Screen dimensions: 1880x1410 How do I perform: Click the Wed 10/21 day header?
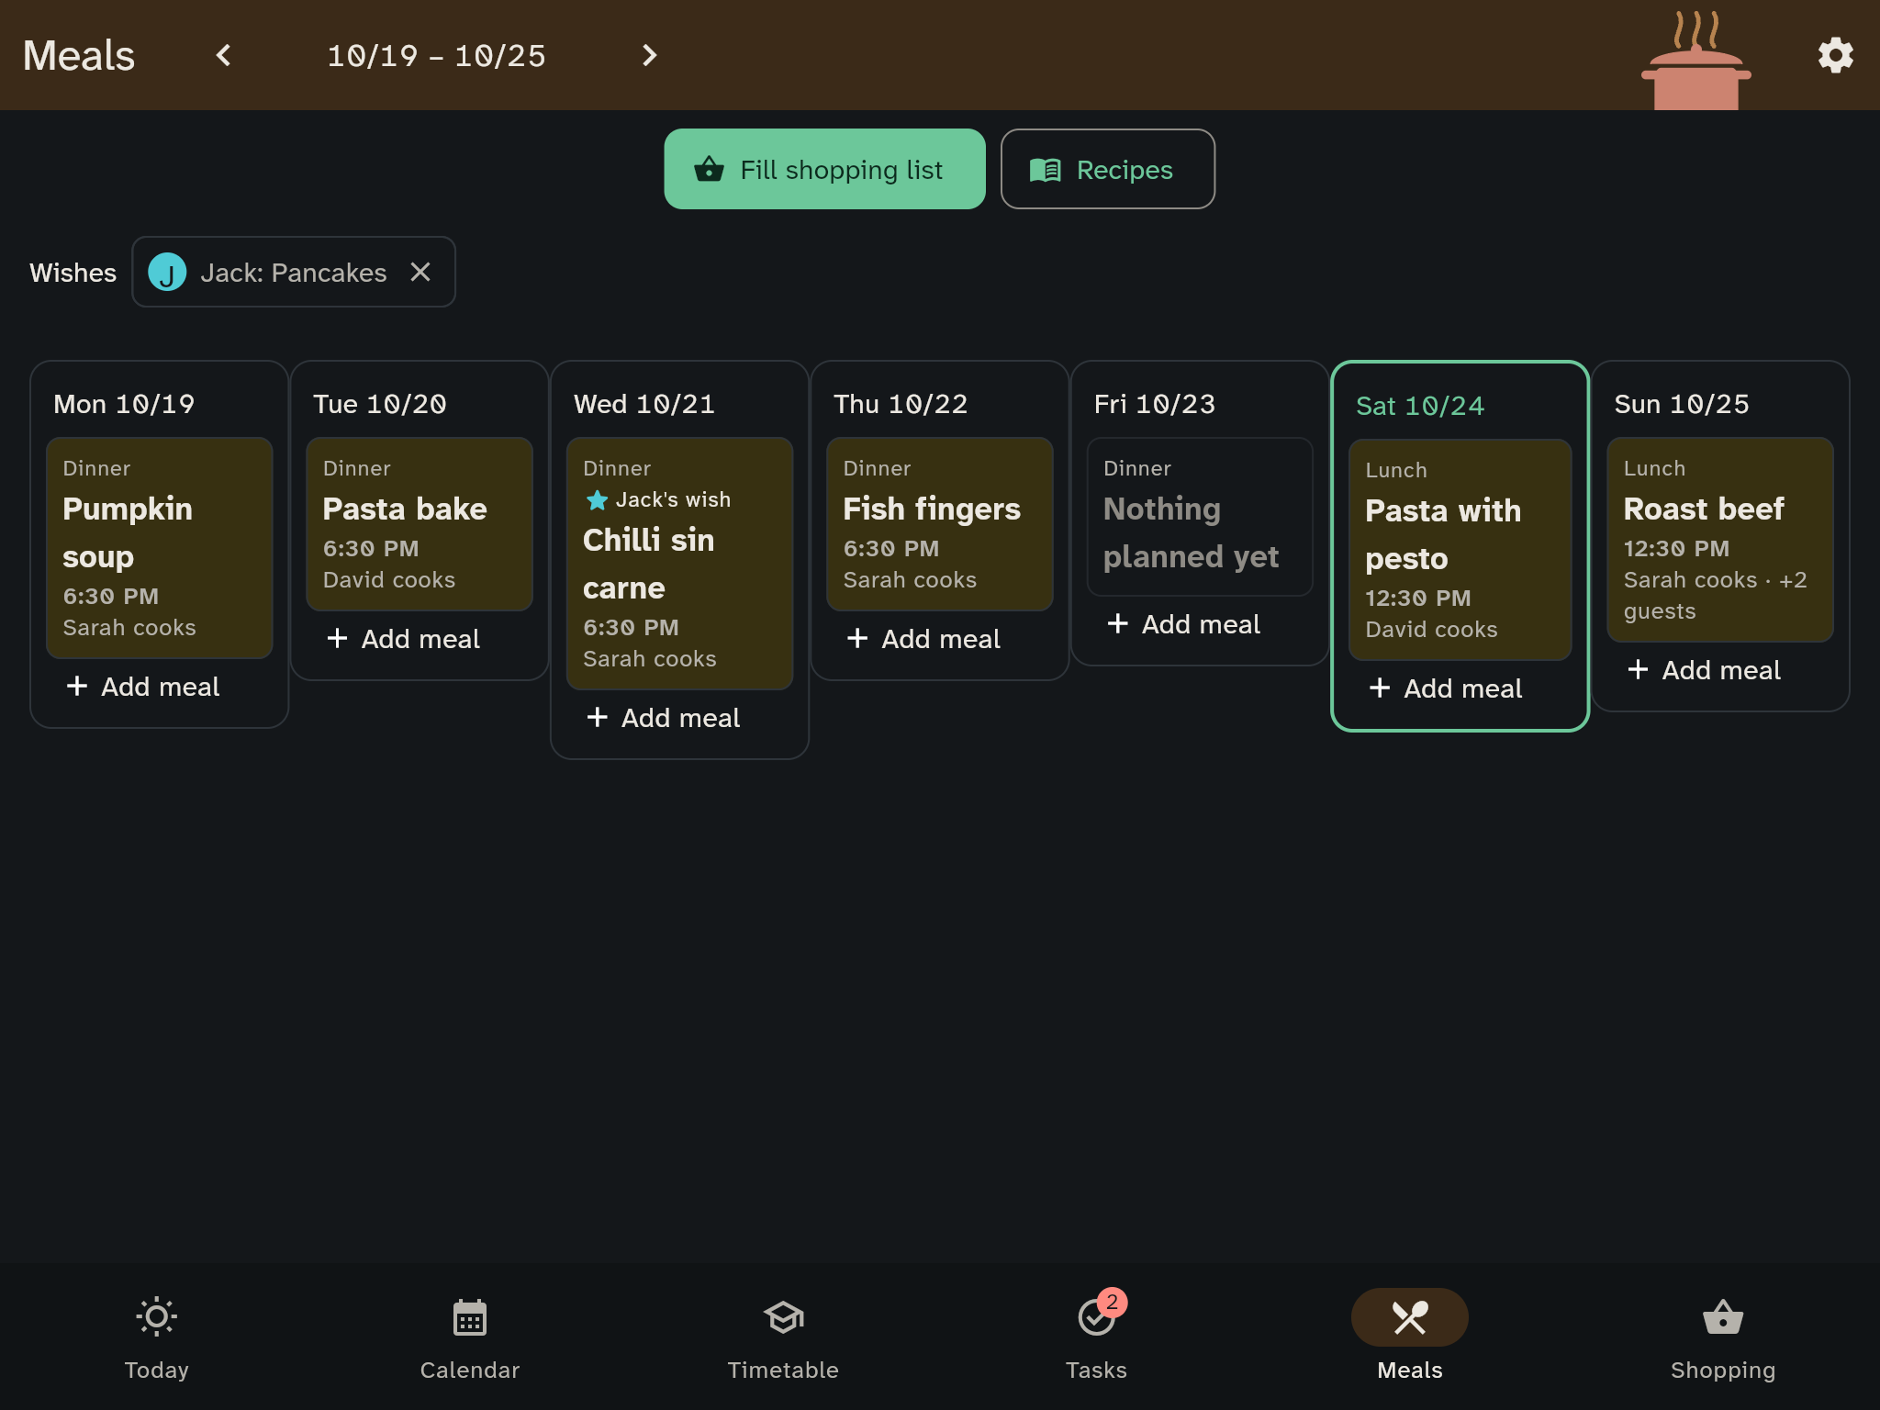click(644, 404)
